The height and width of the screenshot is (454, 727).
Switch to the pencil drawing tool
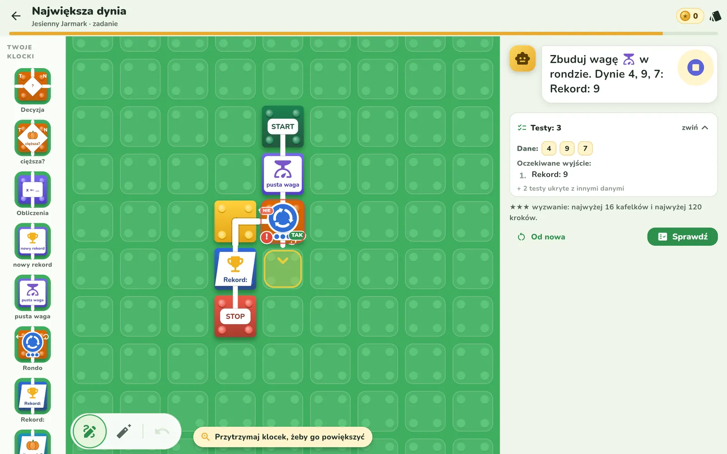(124, 431)
